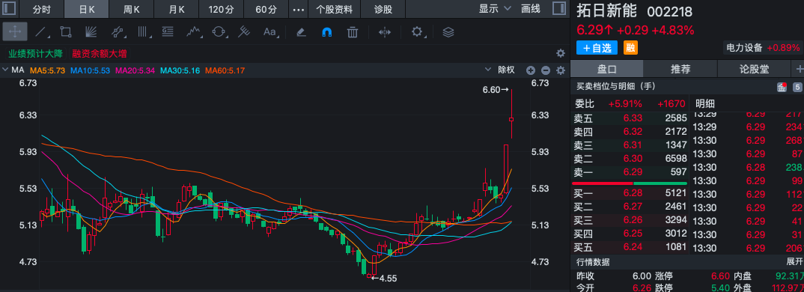The height and width of the screenshot is (292, 804).
Task: Toggle the blue magnet snap mode
Action: tap(326, 31)
